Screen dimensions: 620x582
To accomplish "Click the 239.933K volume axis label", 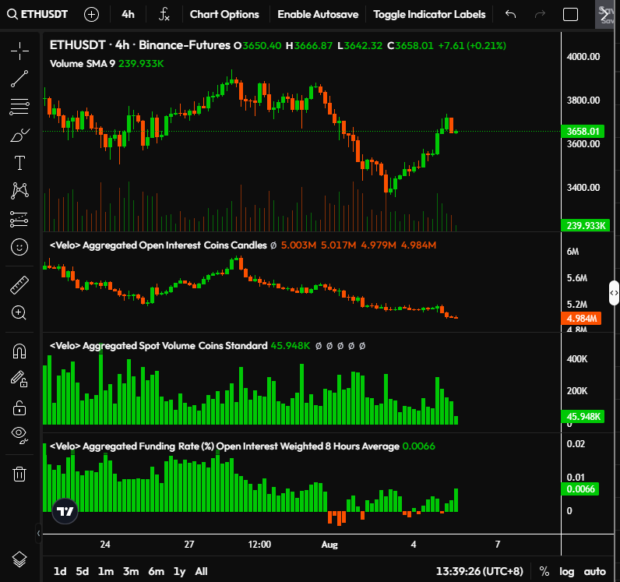I will (585, 225).
